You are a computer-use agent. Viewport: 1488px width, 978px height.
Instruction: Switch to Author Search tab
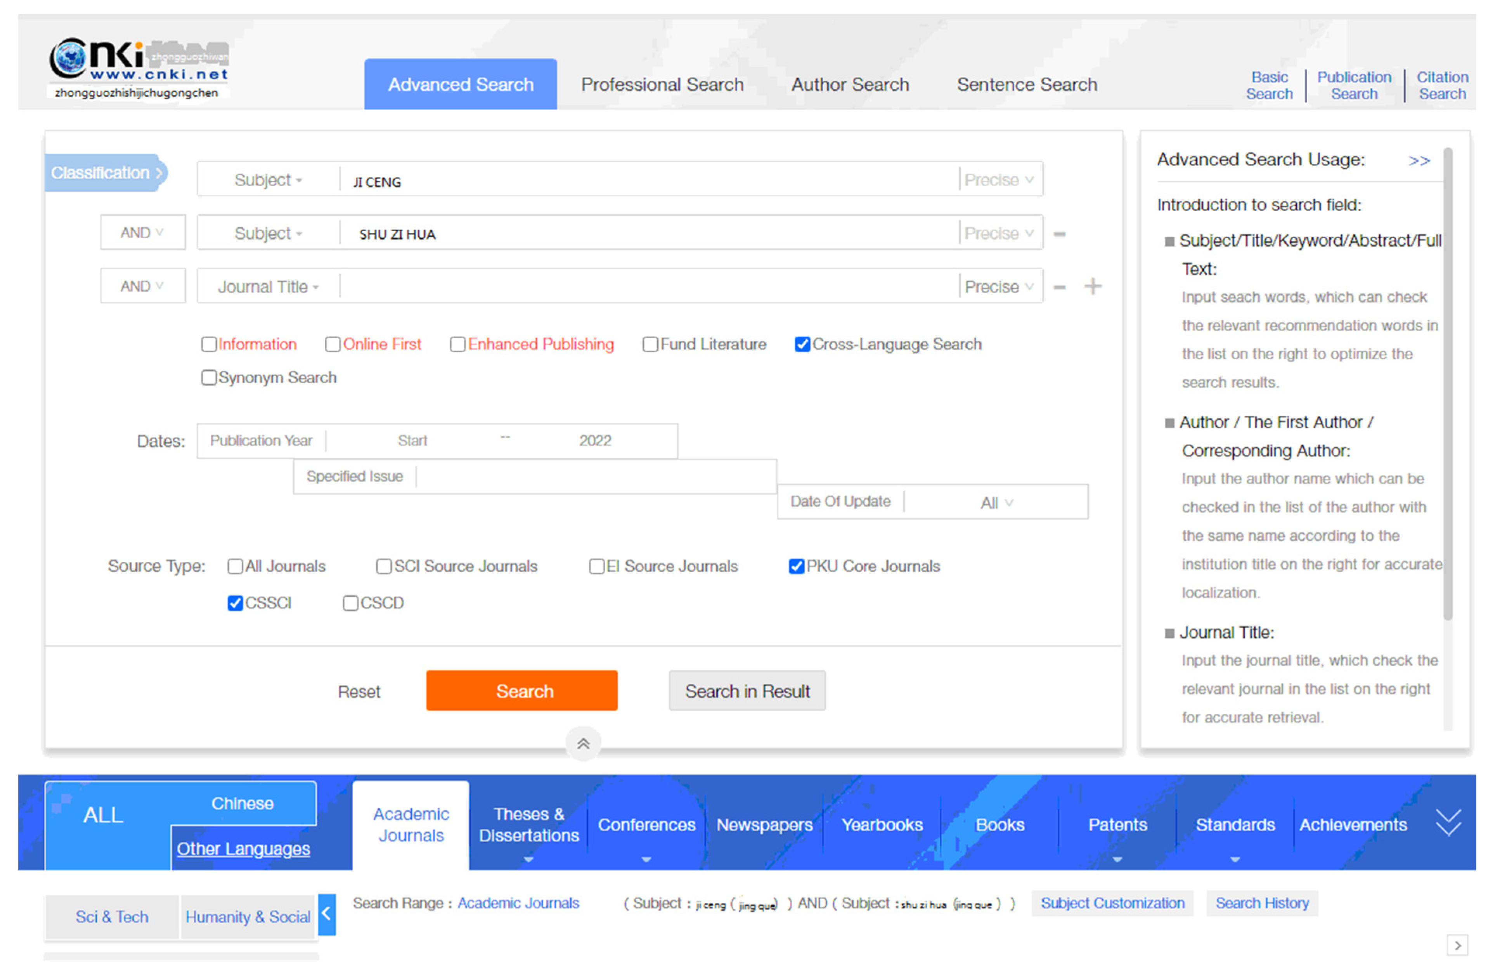(x=850, y=84)
